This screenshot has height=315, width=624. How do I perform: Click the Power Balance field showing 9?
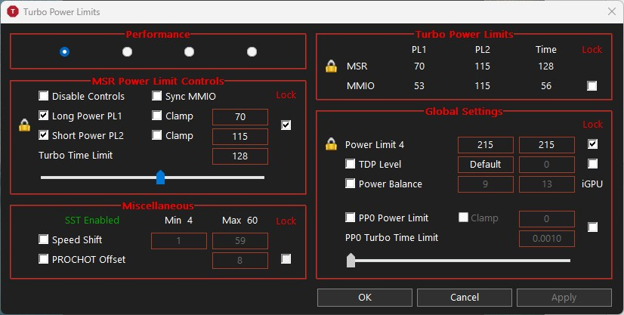coord(486,184)
